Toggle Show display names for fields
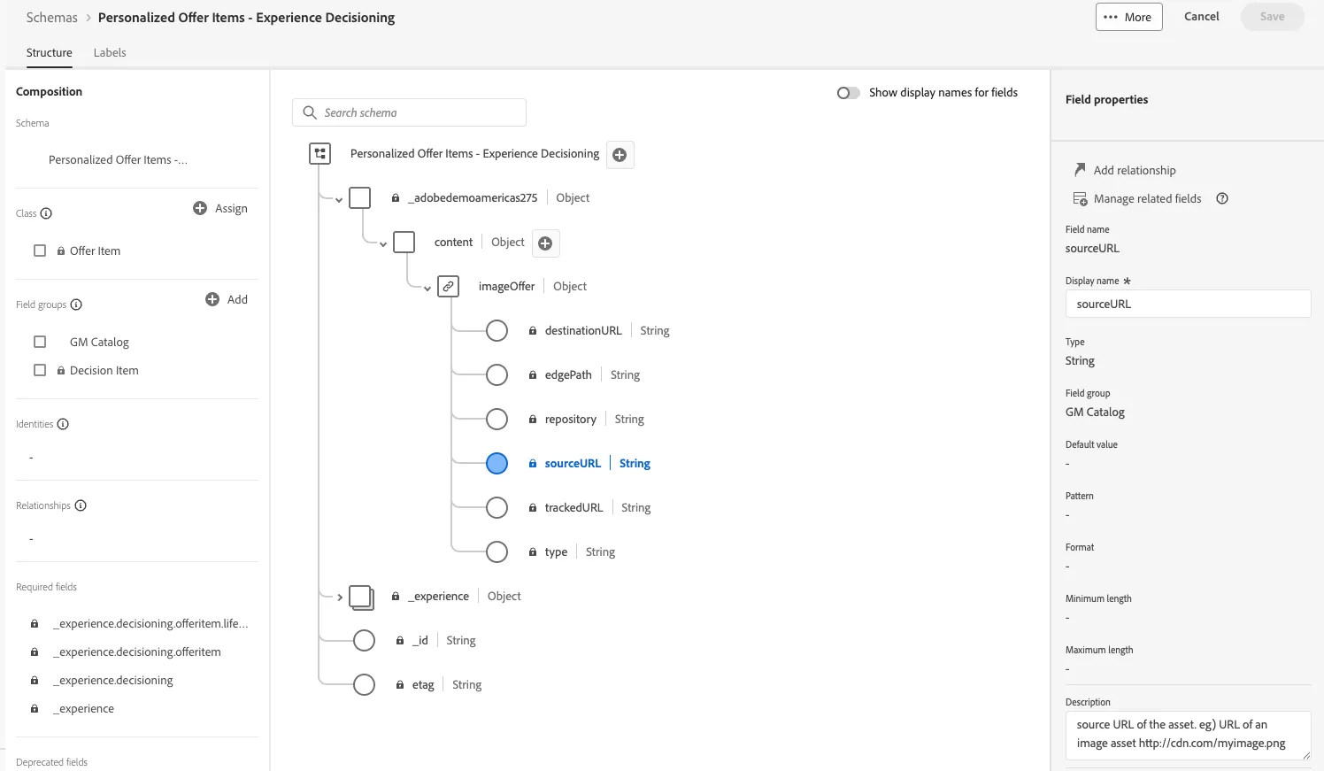The height and width of the screenshot is (771, 1324). [848, 93]
